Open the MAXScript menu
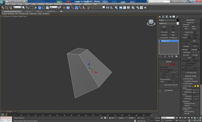202x122 pixels. [x=87, y=4]
